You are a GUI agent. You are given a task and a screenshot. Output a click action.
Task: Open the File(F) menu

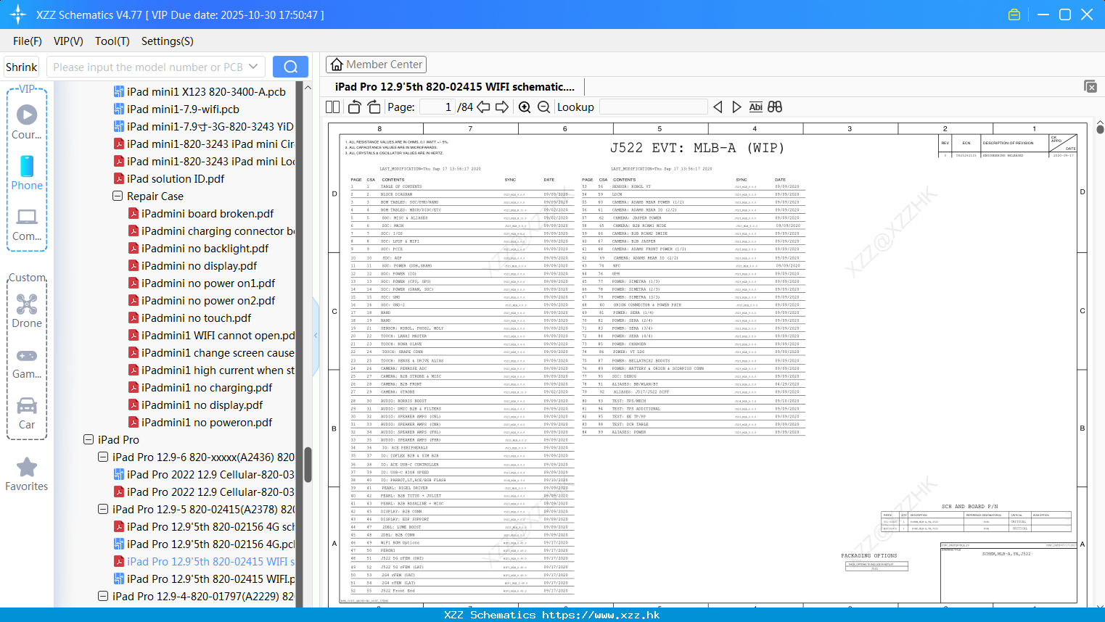tap(28, 41)
